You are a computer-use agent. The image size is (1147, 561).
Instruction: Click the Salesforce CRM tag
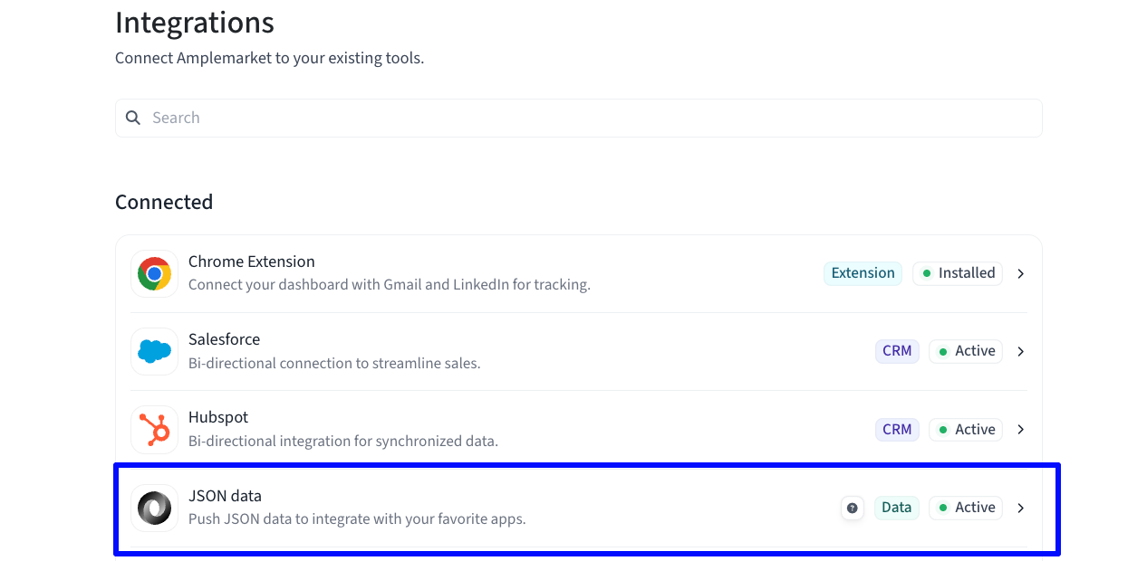pyautogui.click(x=897, y=351)
